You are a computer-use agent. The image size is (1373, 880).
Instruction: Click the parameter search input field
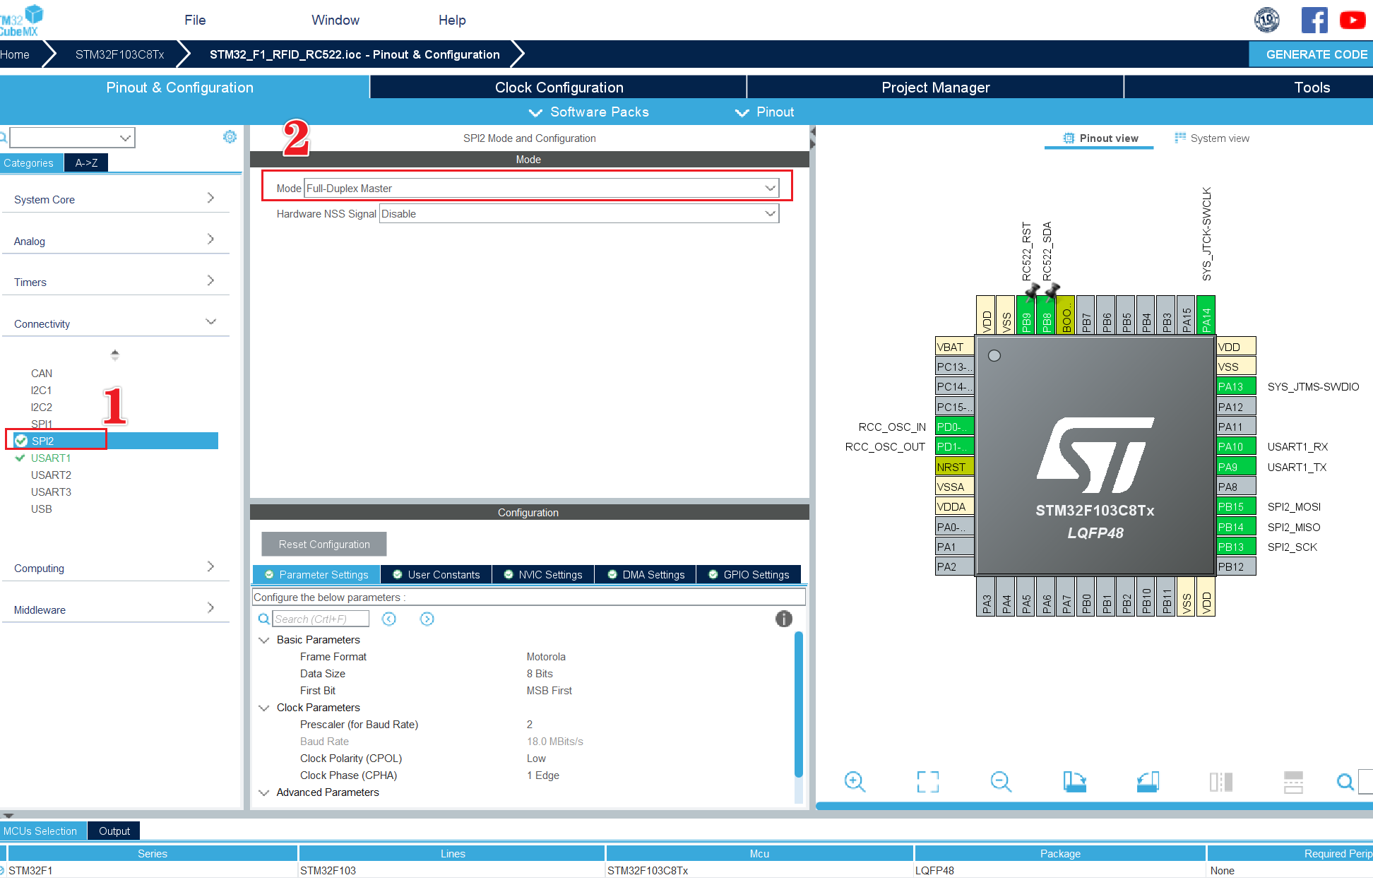pos(321,619)
